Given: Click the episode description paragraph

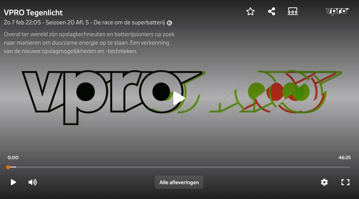Looking at the screenshot, I should 89,42.
